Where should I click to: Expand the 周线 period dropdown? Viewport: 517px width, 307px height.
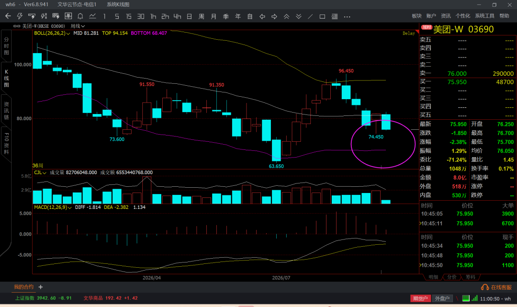(x=78, y=26)
